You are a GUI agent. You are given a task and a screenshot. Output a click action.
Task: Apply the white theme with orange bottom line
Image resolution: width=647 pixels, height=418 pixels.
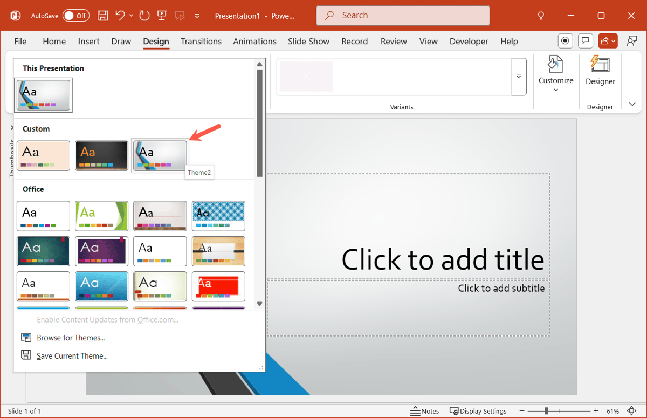(x=43, y=286)
